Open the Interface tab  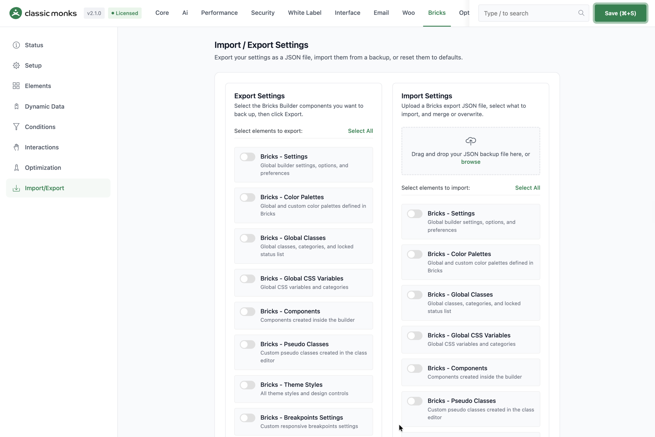click(347, 13)
